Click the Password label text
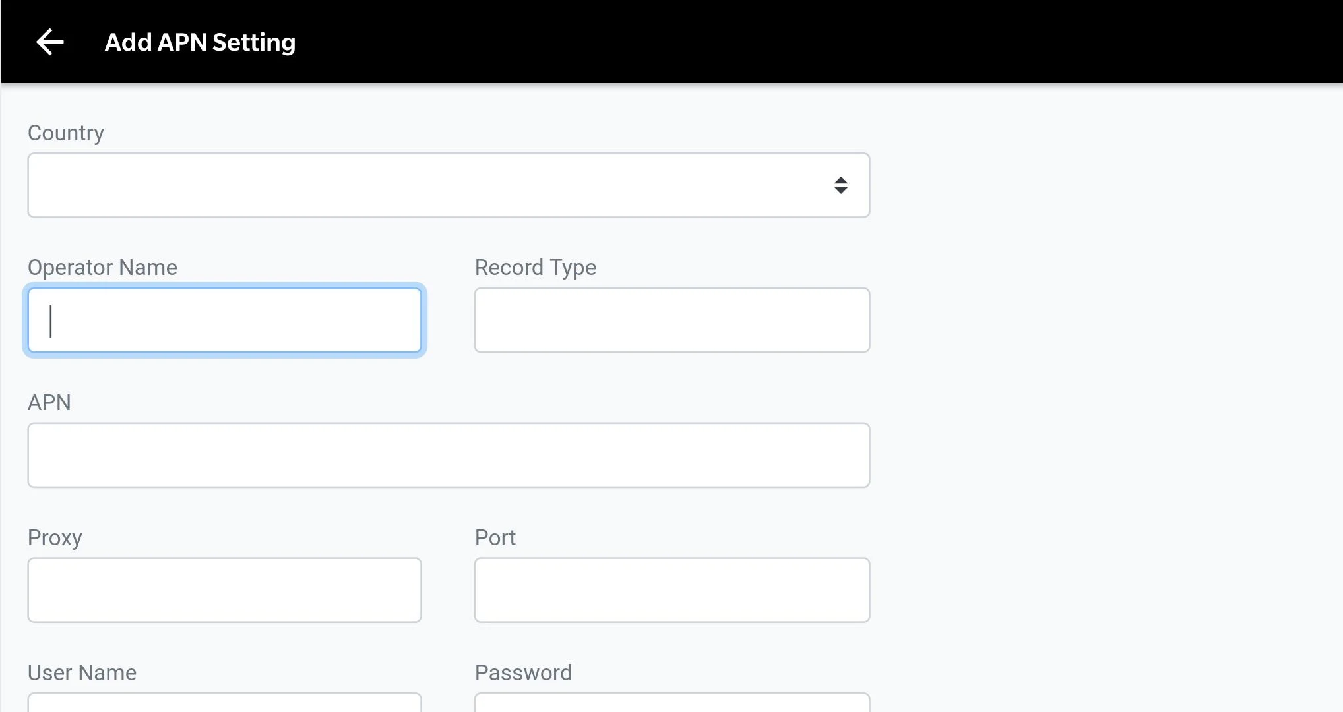1343x712 pixels. (524, 673)
